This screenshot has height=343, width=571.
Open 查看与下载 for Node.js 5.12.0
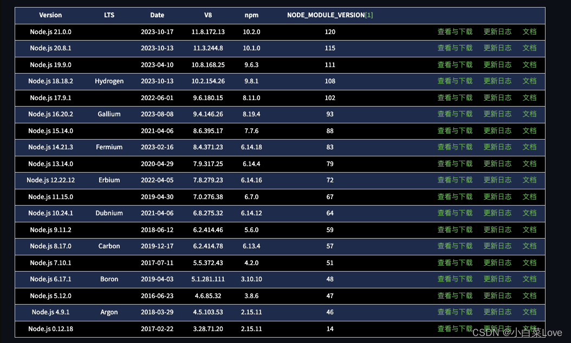point(455,296)
